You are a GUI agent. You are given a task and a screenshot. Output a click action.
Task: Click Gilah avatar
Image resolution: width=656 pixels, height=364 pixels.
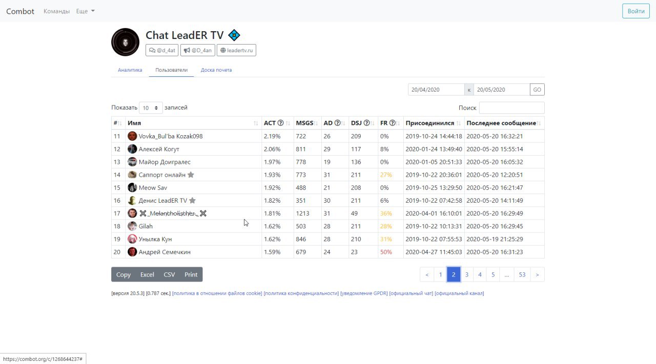pos(132,226)
